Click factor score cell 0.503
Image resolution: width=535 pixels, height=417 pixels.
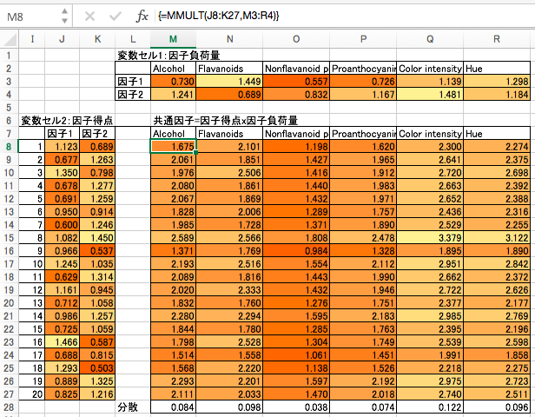[97, 368]
